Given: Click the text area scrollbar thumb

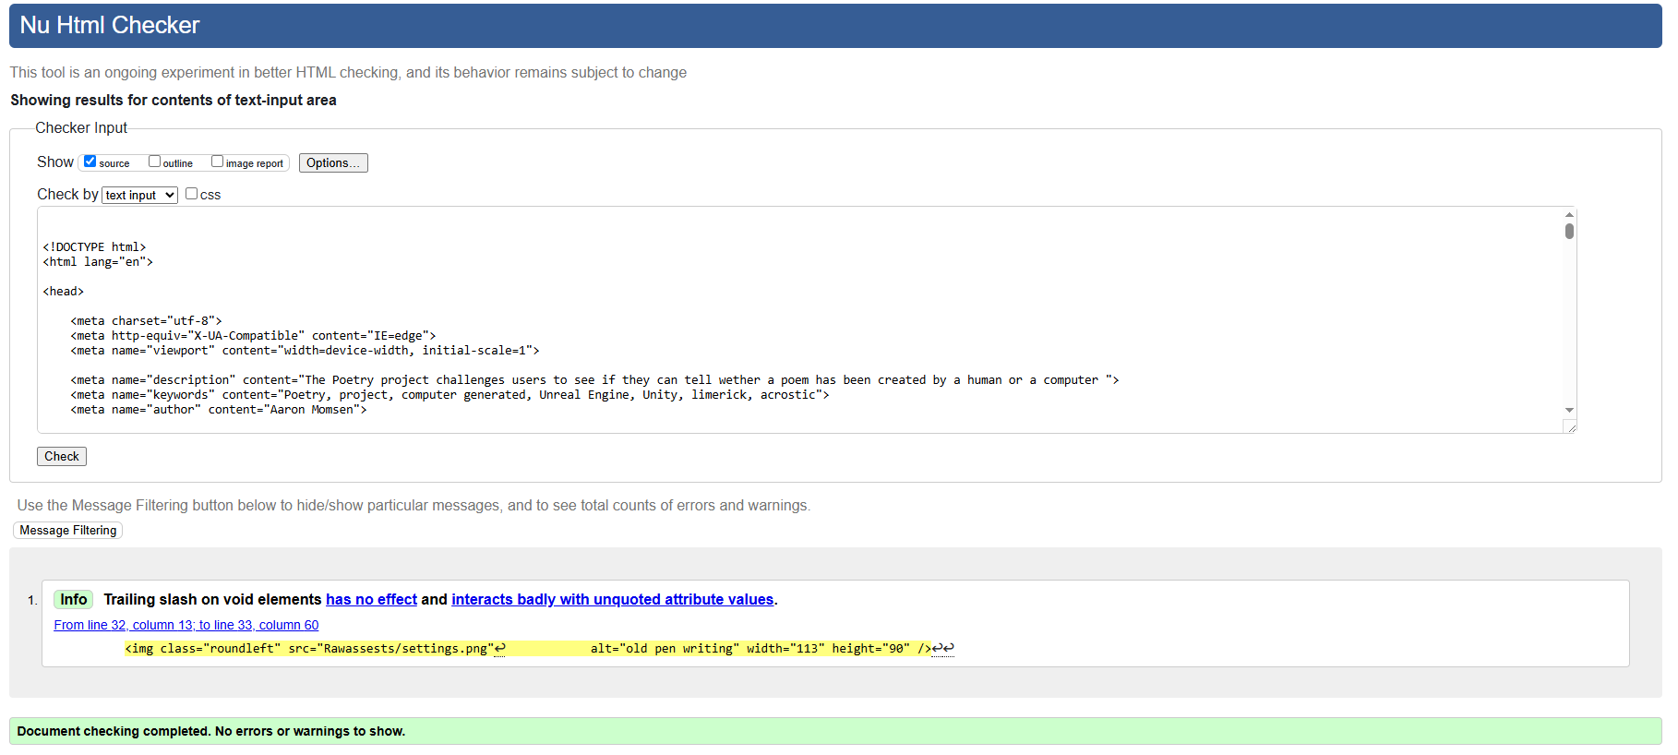Looking at the screenshot, I should tap(1569, 231).
